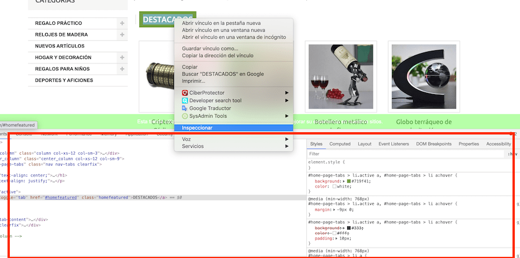Select the center_column col-sm-9 div node

pos(62,159)
